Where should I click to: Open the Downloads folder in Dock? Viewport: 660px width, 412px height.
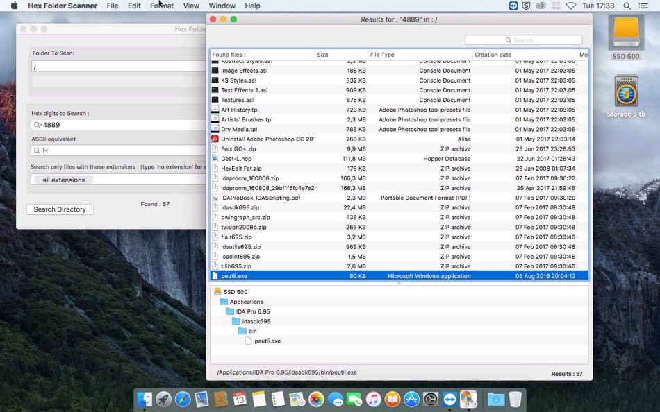(496, 399)
